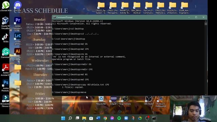Open Spotify from the taskbar

(119, 118)
